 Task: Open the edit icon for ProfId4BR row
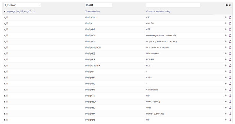[x=230, y=29]
